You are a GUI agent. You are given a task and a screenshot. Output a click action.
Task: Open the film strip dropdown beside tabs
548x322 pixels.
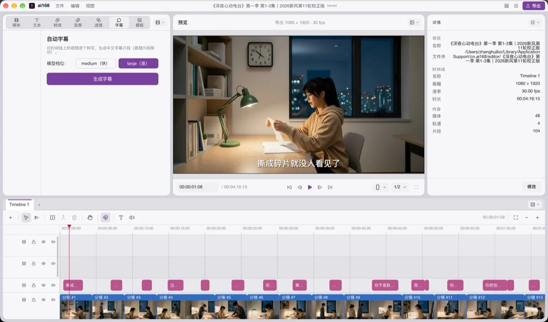click(x=159, y=22)
